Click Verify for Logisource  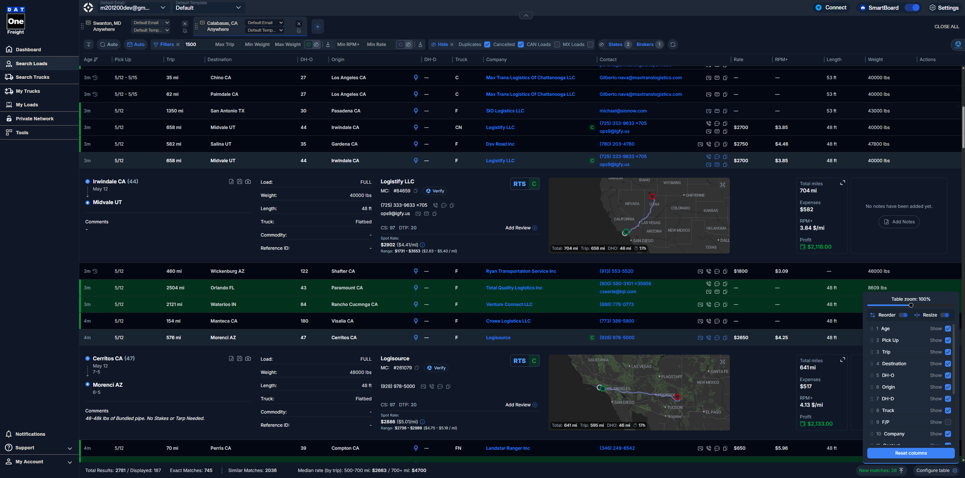[x=436, y=368]
